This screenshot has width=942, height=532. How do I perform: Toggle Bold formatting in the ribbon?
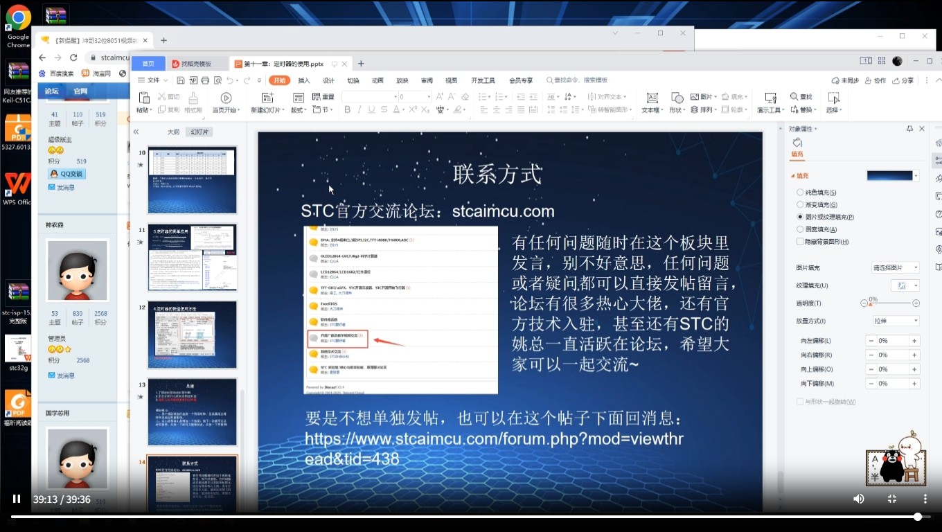[348, 109]
